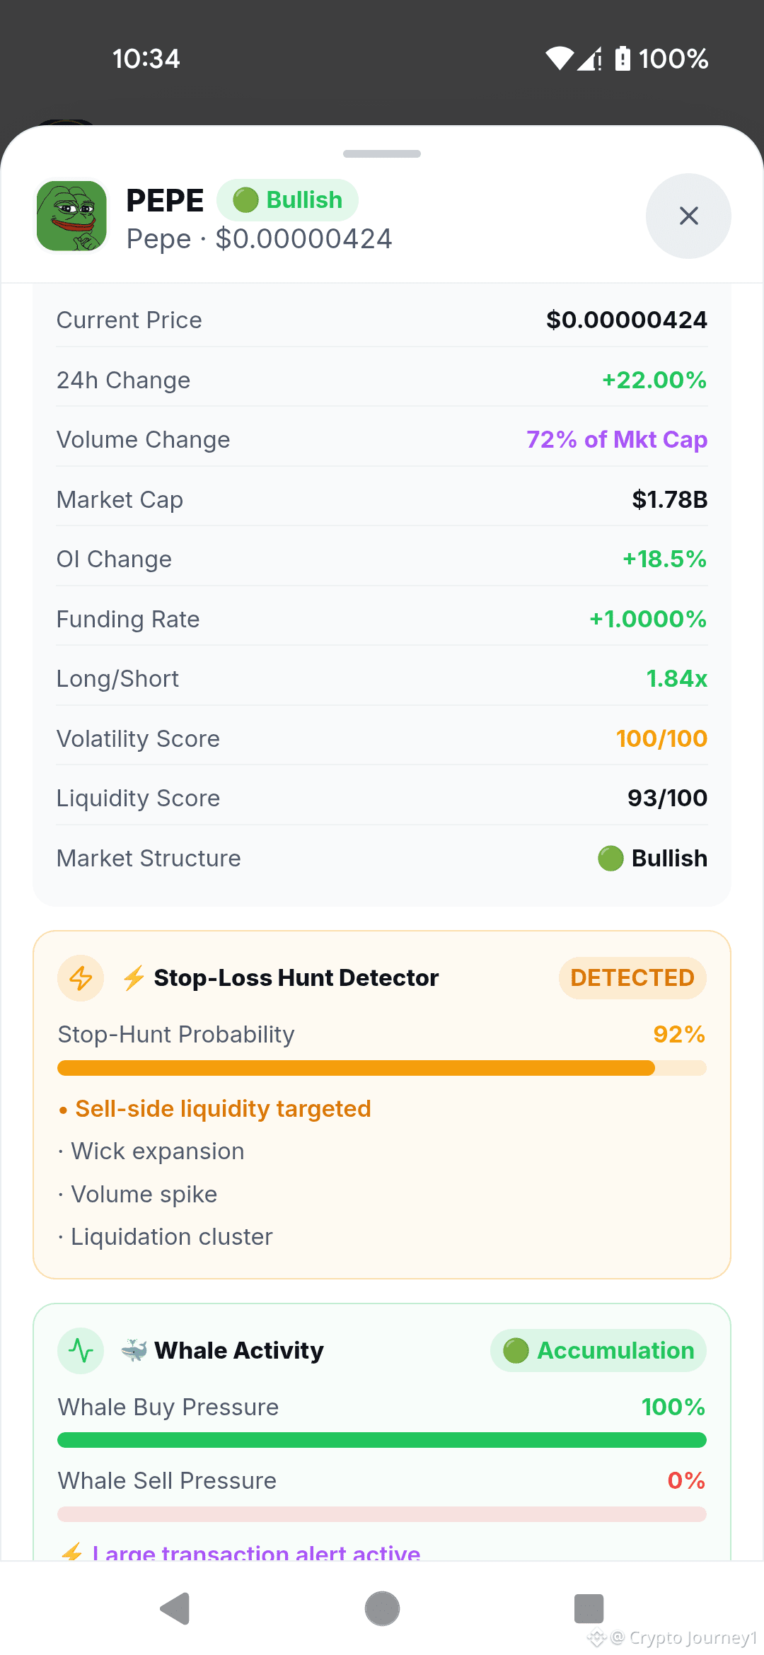764x1655 pixels.
Task: Tap the sheet drag handle bar
Action: point(382,153)
